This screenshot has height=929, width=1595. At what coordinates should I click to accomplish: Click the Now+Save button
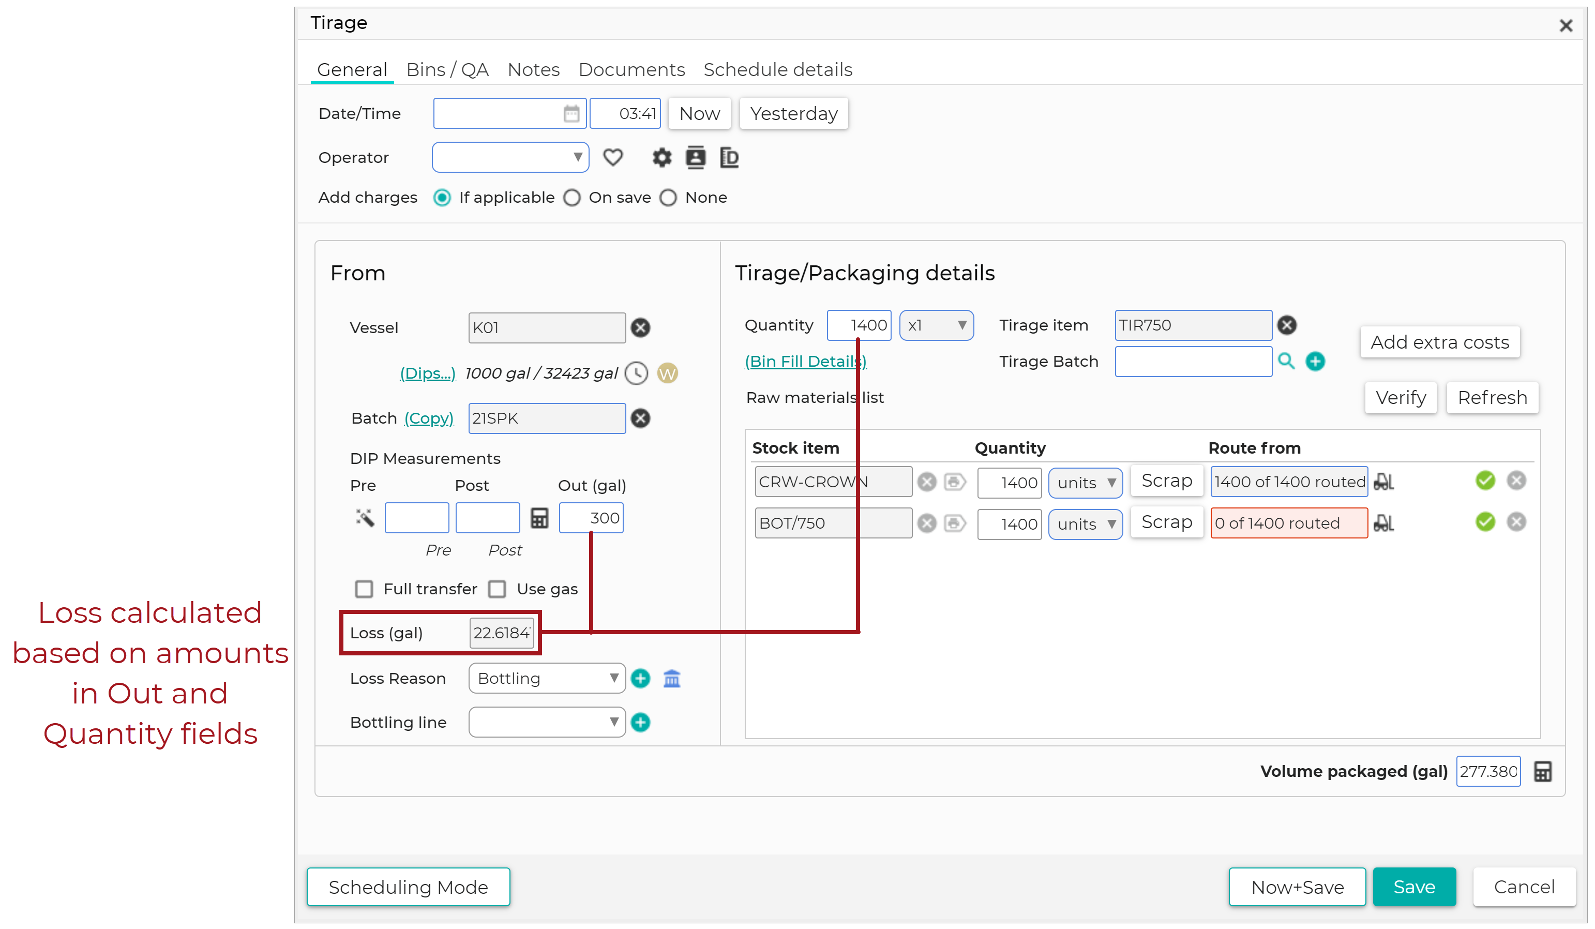pyautogui.click(x=1297, y=887)
